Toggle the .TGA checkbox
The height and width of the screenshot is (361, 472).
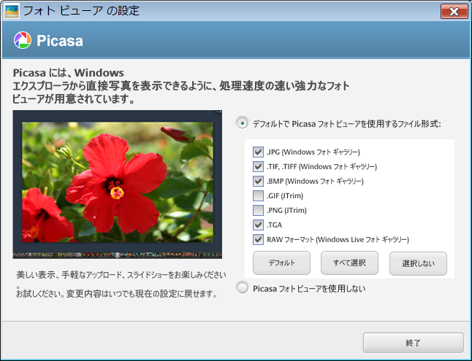pyautogui.click(x=258, y=225)
